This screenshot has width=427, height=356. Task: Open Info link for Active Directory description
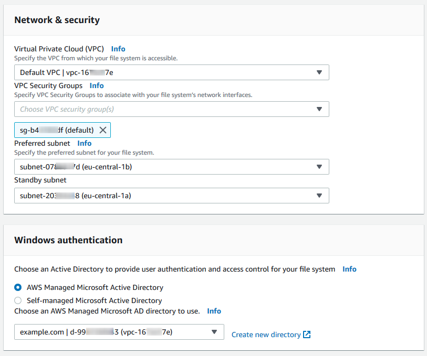[x=349, y=269]
